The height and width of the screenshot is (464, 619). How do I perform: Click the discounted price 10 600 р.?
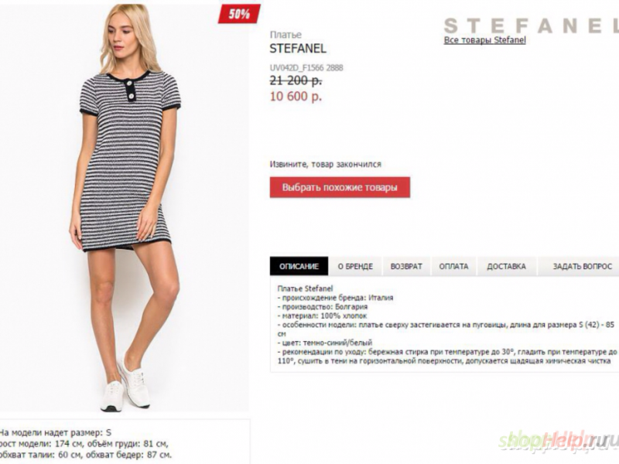pyautogui.click(x=296, y=96)
